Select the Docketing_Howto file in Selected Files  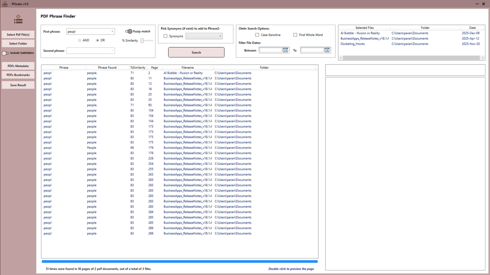pyautogui.click(x=352, y=44)
